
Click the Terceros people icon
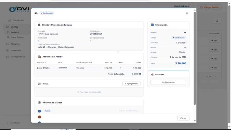(7, 44)
